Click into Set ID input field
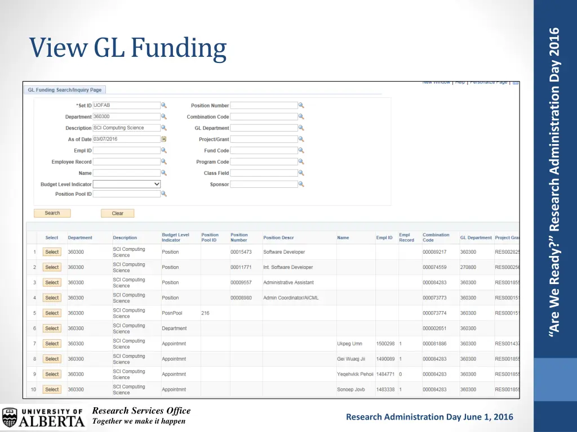Viewport: 577px width, 432px height. [x=127, y=105]
